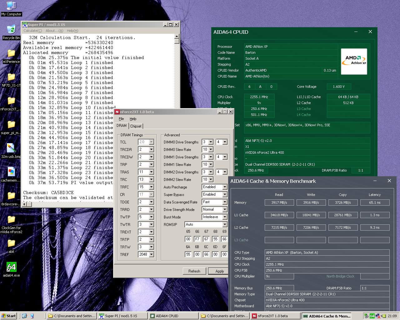Screen dimensions: 400x320
Task: Click the leftmost system tray icon
Action: coord(366,316)
